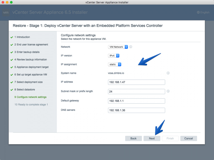
Task: Click the info icon beside Network dropdown
Action: pos(131,47)
